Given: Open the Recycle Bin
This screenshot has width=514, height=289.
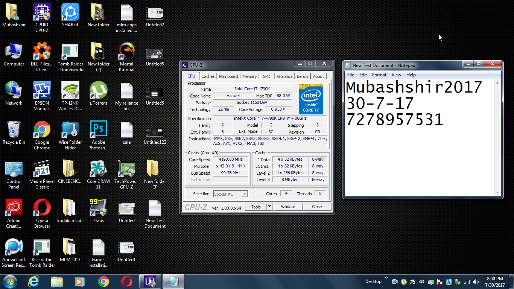Looking at the screenshot, I should 14,132.
